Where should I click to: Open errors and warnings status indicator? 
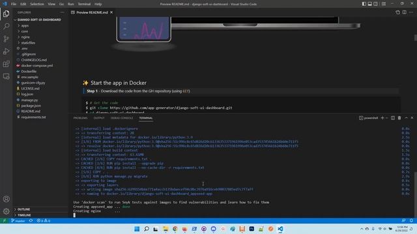[x=44, y=221]
